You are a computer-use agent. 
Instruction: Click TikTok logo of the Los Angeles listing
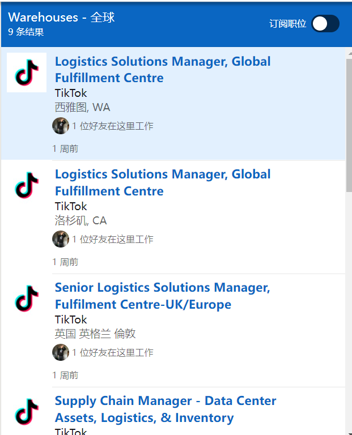point(27,186)
